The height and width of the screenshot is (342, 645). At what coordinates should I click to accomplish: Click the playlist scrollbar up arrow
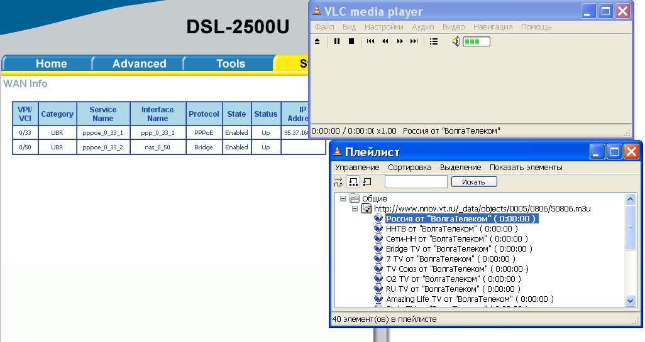[x=630, y=199]
